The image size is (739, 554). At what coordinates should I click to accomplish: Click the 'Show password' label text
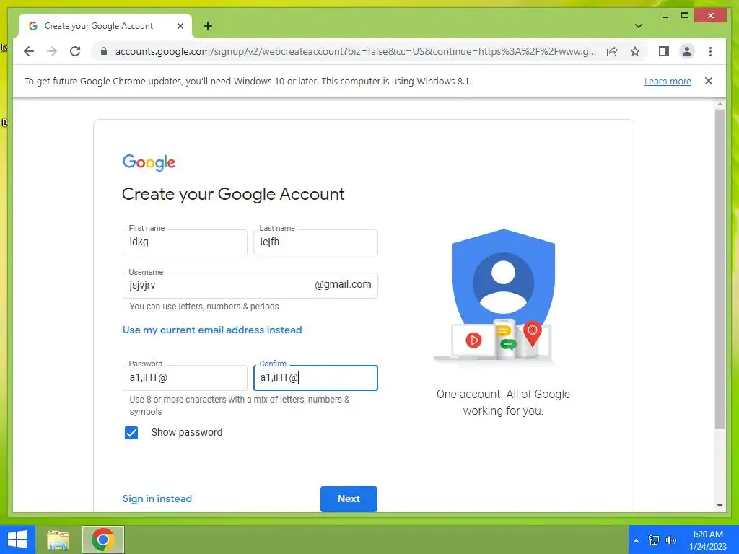(x=187, y=433)
